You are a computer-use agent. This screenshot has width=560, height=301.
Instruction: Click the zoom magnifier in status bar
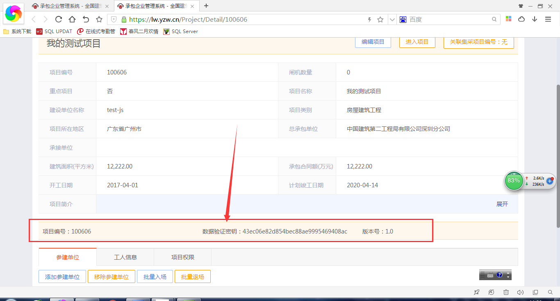pos(550,292)
